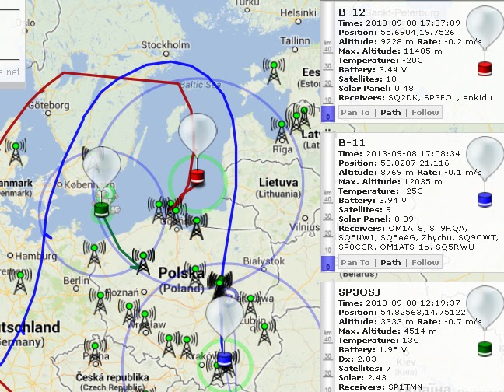The width and height of the screenshot is (504, 392).
Task: Click Pan To in the B-12 panel
Action: (x=355, y=113)
